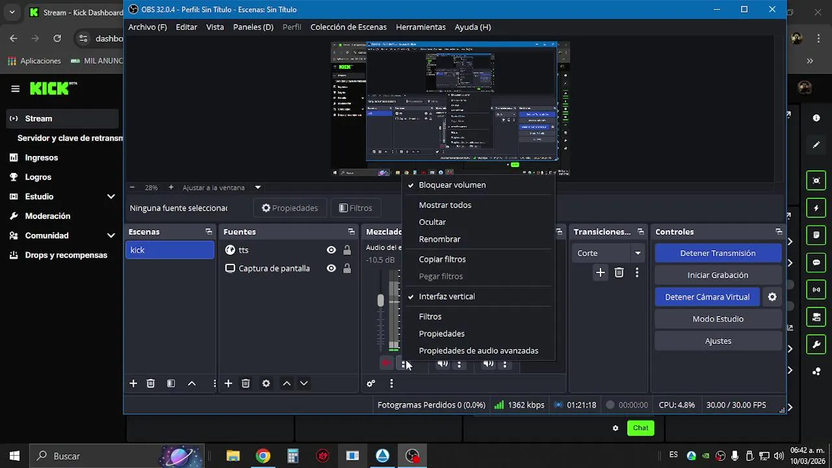Open Moderación in the Kick sidebar
Viewport: 832px width, 468px height.
(47, 216)
